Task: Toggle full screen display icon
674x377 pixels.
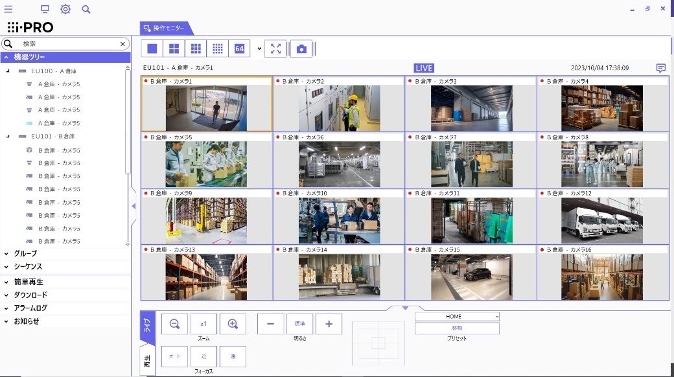Action: point(275,49)
